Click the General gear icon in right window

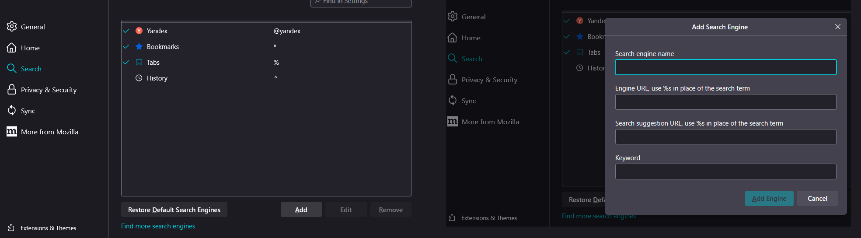coord(453,17)
